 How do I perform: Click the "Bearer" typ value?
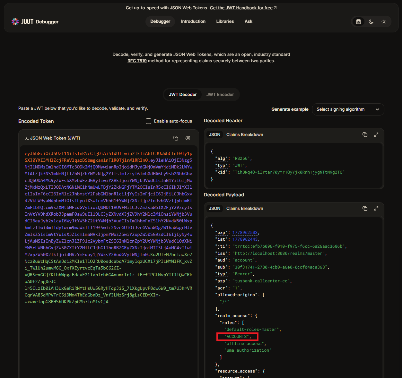(242, 274)
